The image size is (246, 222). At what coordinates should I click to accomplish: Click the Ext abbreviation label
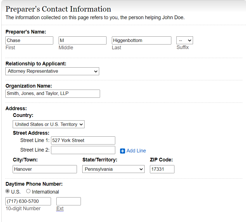[60, 208]
